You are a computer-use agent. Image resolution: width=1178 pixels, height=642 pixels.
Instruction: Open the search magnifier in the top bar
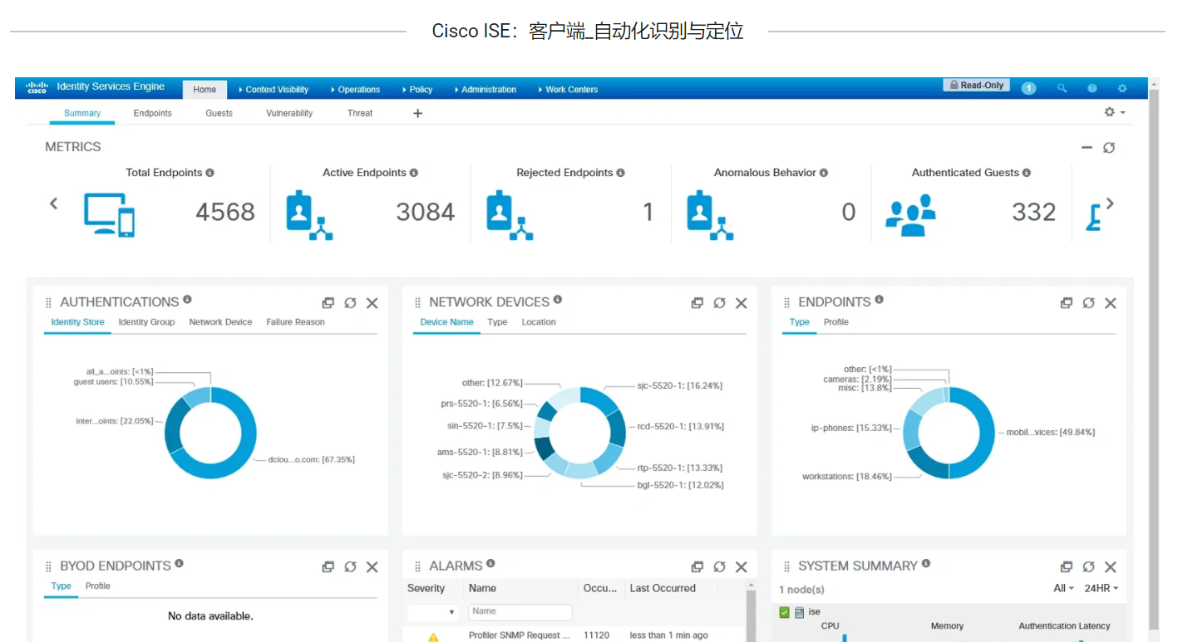[1062, 88]
